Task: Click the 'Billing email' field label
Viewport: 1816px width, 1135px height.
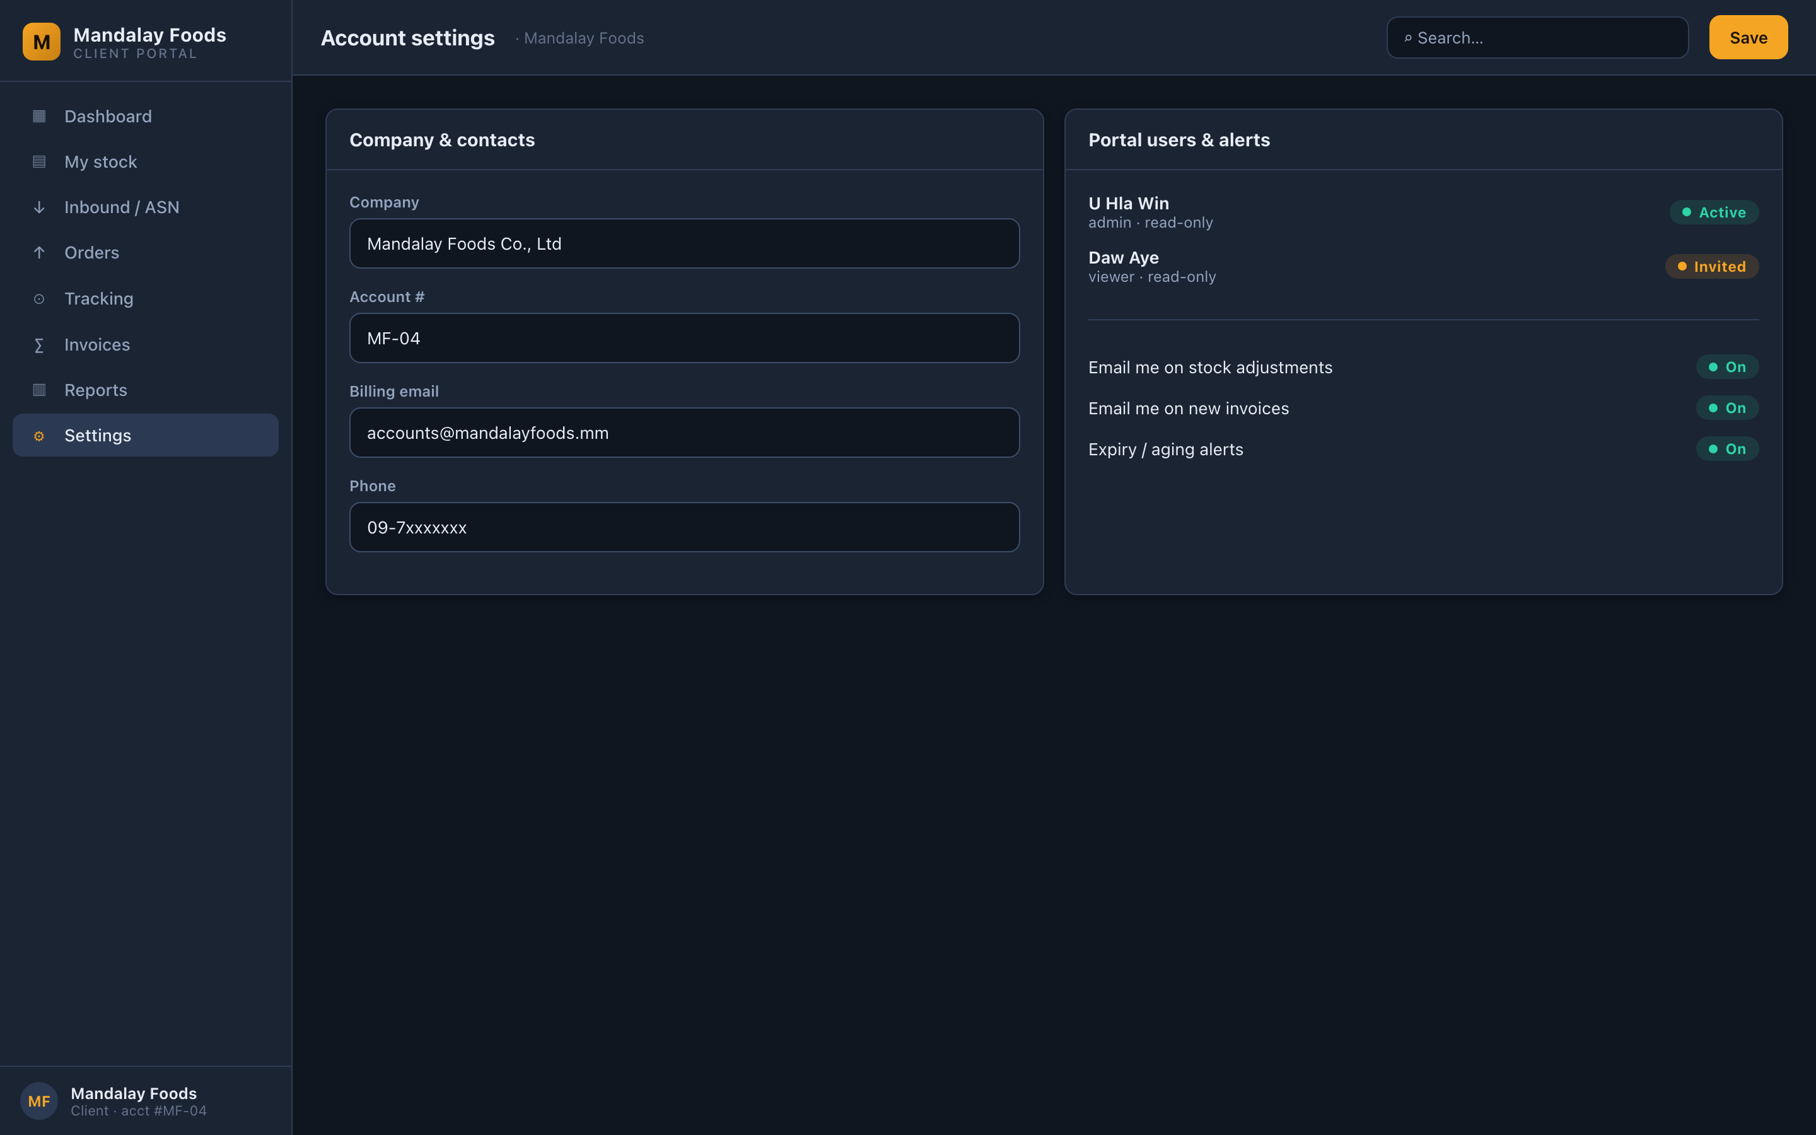Action: (394, 391)
